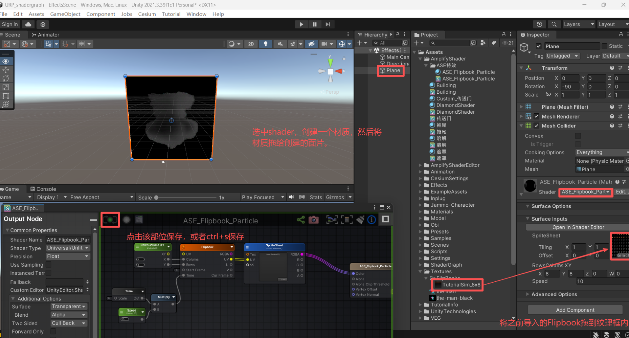Toggle scene lighting bulb icon
The image size is (629, 338).
pyautogui.click(x=266, y=44)
